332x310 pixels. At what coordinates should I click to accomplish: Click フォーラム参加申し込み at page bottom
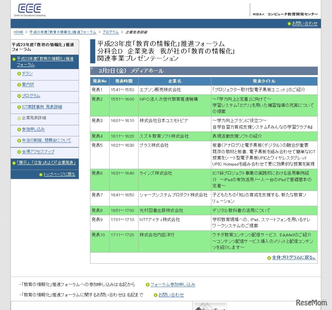(x=173, y=284)
